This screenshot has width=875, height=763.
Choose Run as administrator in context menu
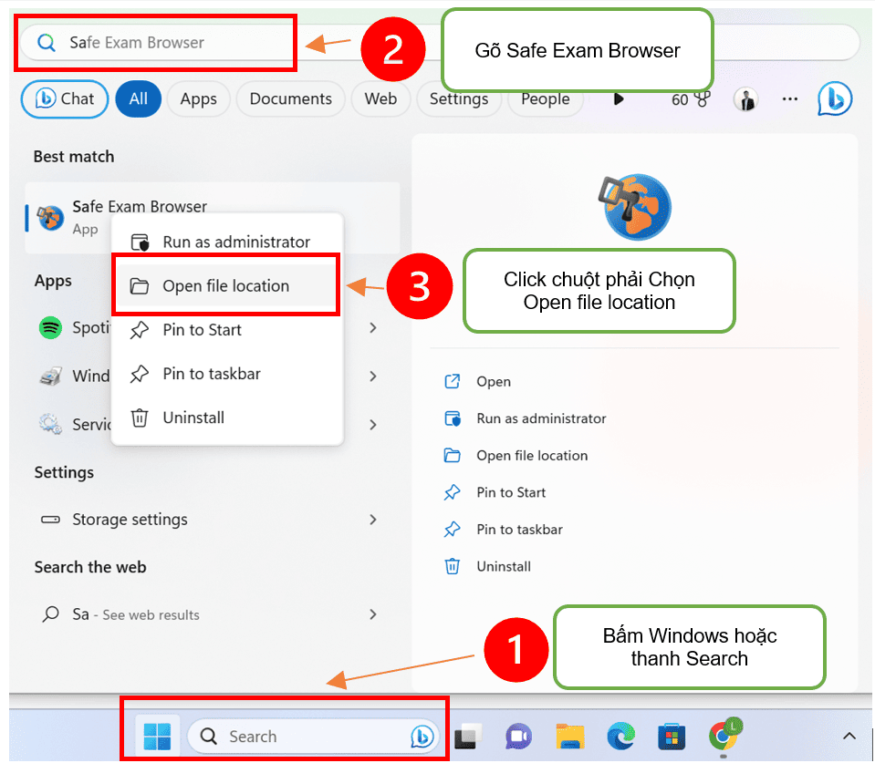pos(236,242)
